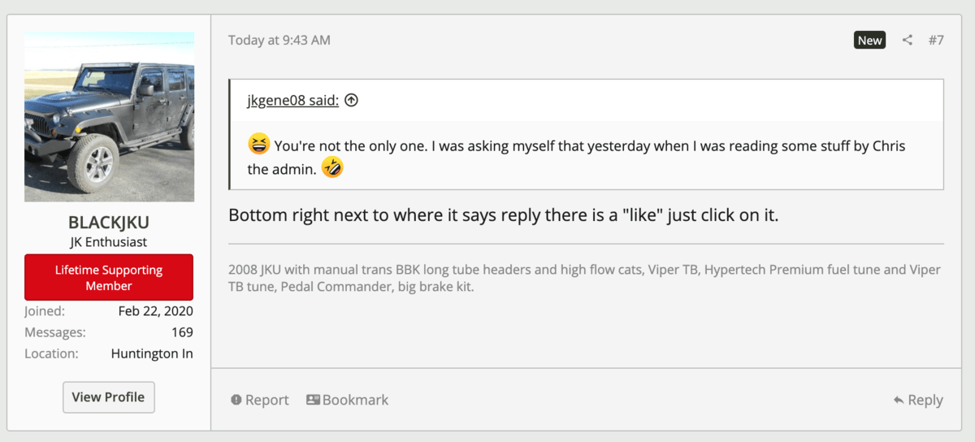
Task: Expand the quoted jkgene08 message block
Action: 585,157
